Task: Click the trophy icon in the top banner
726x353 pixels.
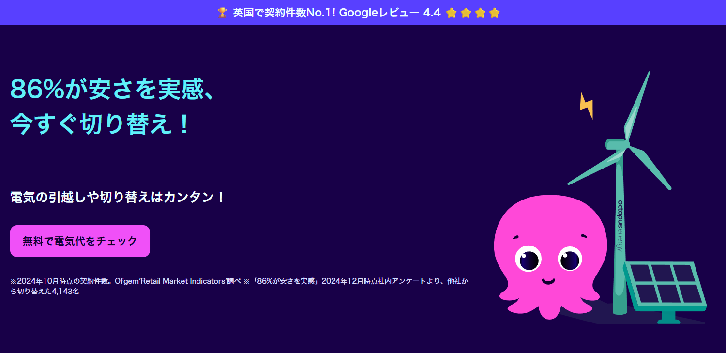Action: pyautogui.click(x=222, y=13)
